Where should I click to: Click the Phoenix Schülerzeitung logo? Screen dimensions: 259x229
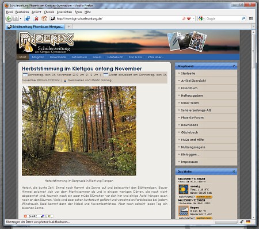pos(47,43)
